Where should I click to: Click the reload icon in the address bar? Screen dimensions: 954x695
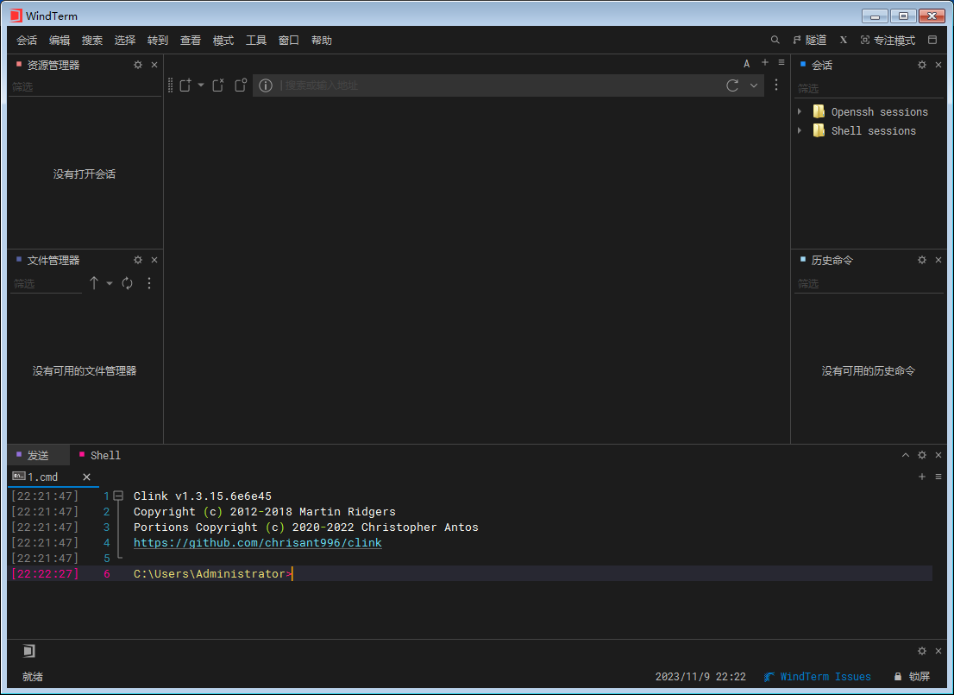tap(732, 85)
